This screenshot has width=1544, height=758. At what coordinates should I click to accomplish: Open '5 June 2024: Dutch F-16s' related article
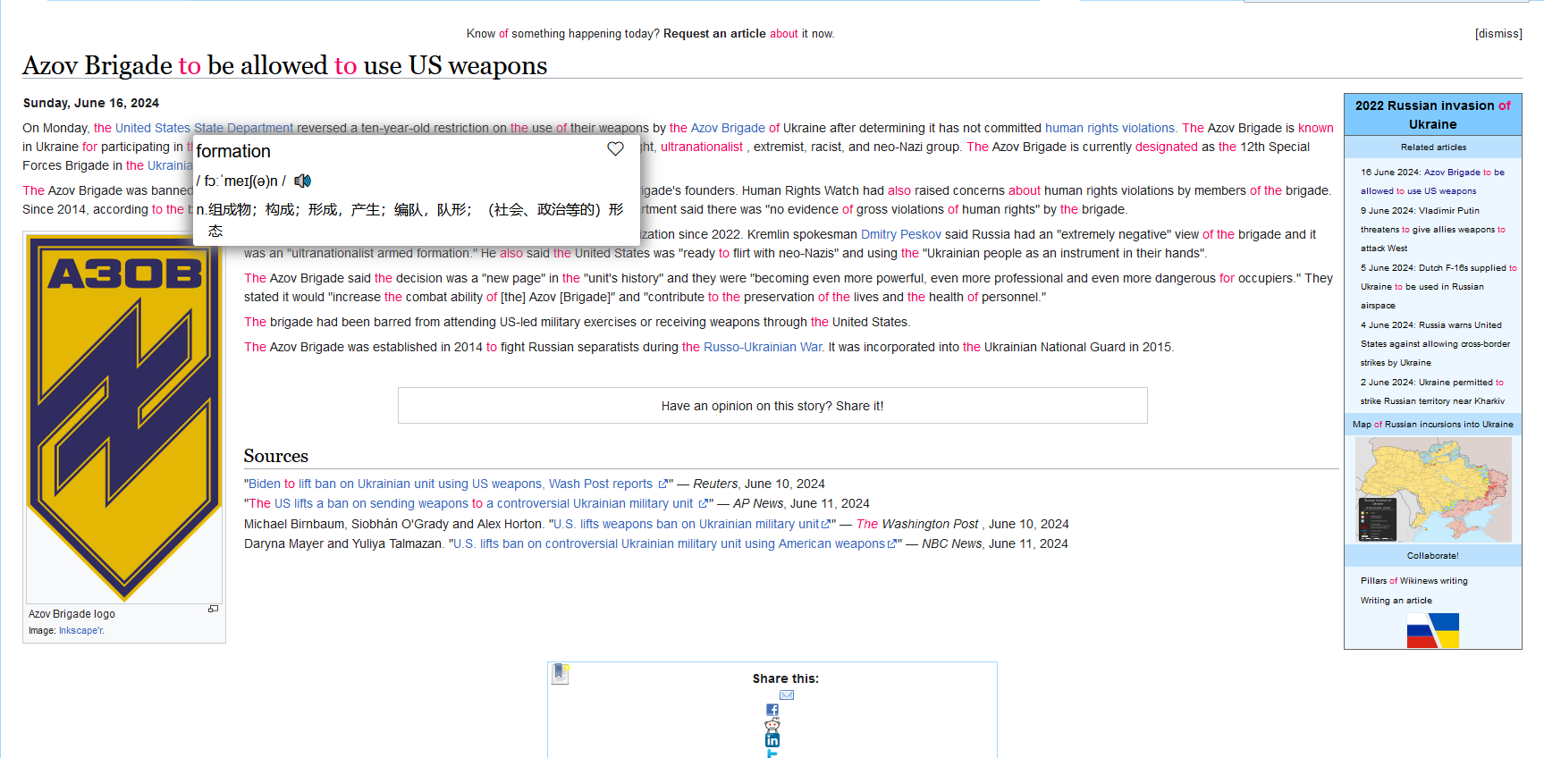tap(1439, 286)
